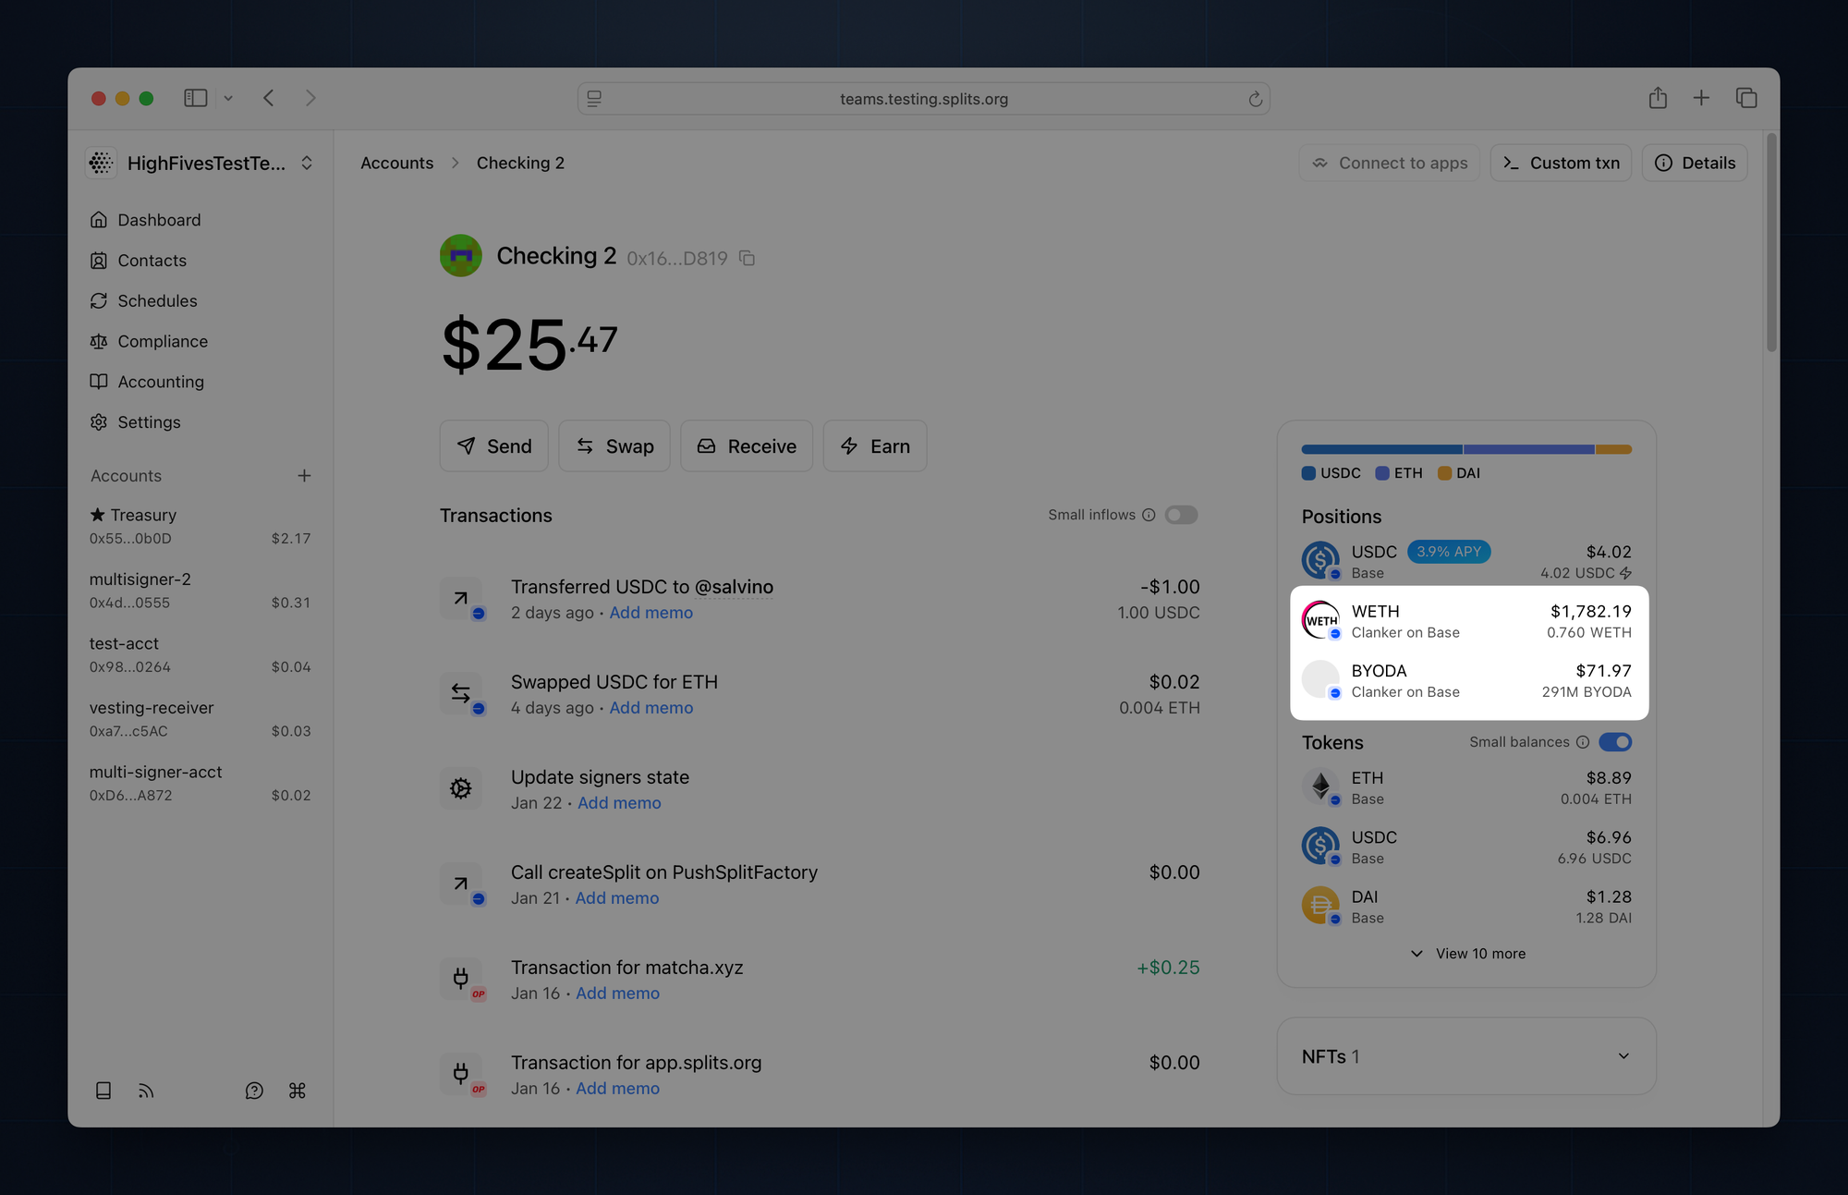Open the help chat icon
The image size is (1848, 1195).
point(254,1091)
